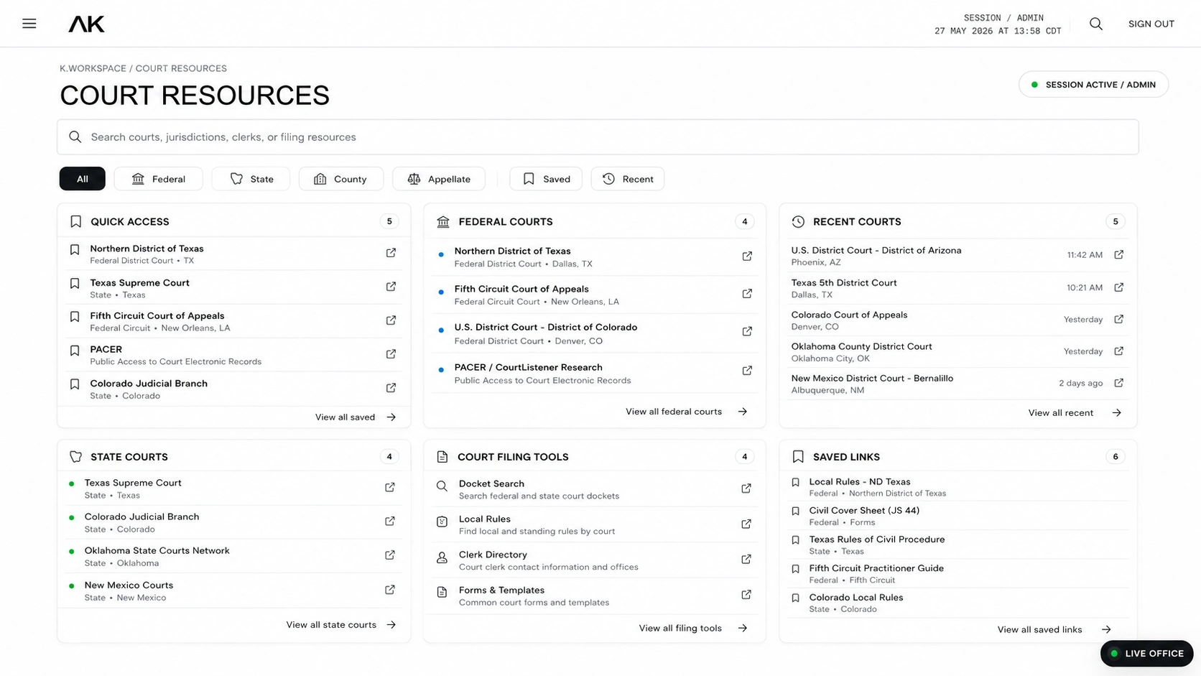Screen dimensions: 1201x676
Task: Filter by County courts
Action: [341, 179]
